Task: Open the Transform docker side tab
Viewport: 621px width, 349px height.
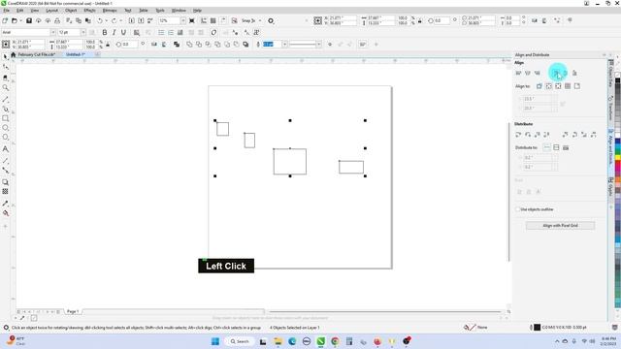Action: tap(610, 109)
